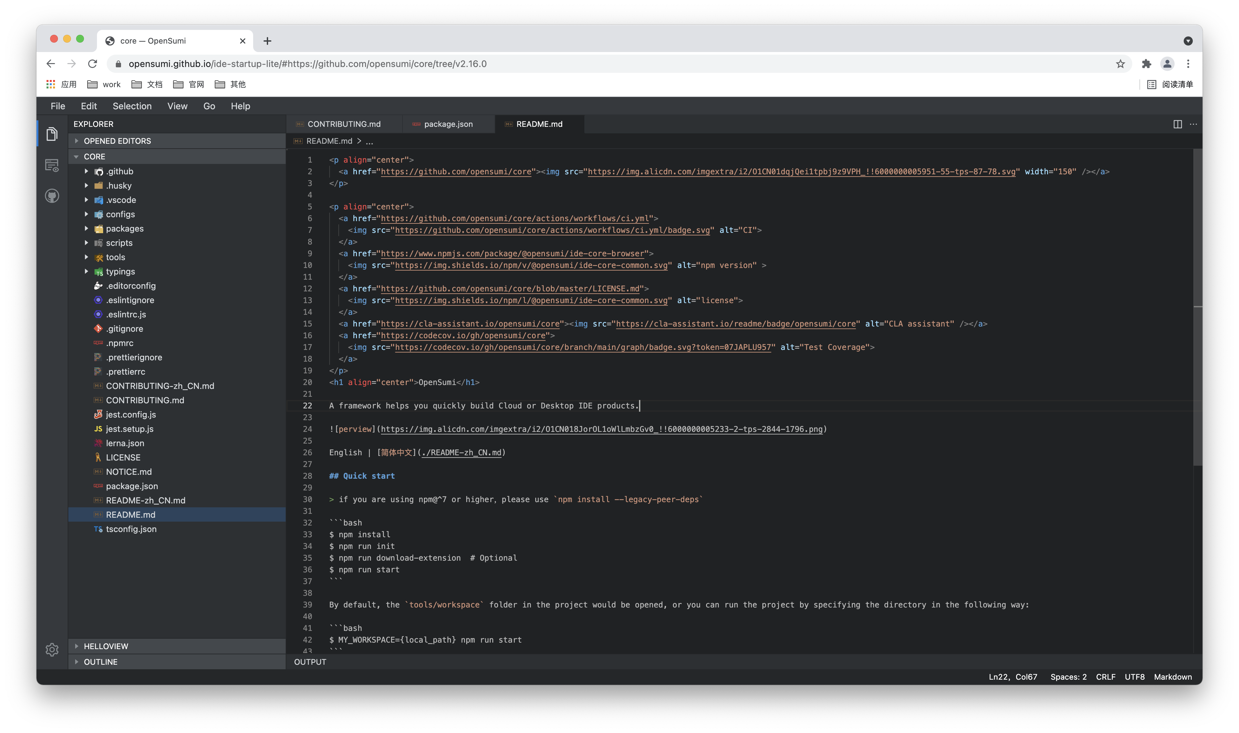Screen dimensions: 1239x733
Task: Expand the OUTLINE panel
Action: (x=177, y=662)
